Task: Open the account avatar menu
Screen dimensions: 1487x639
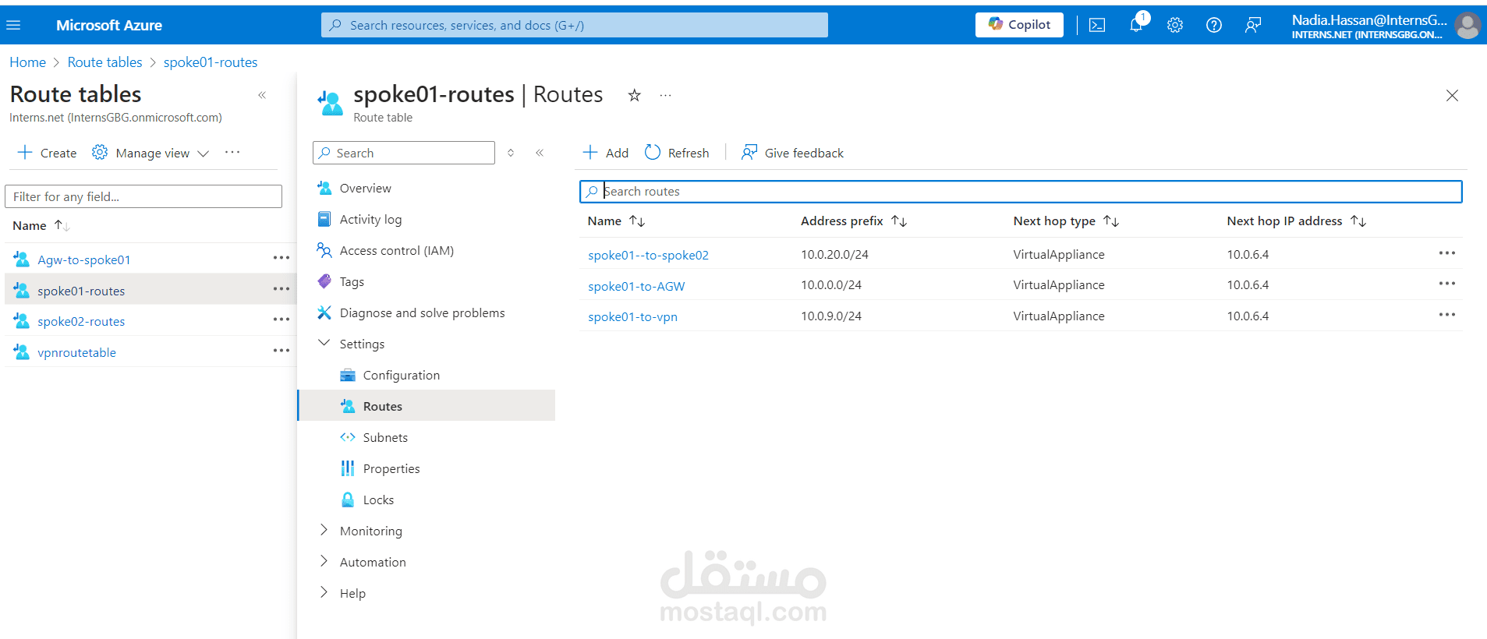Action: pyautogui.click(x=1468, y=25)
